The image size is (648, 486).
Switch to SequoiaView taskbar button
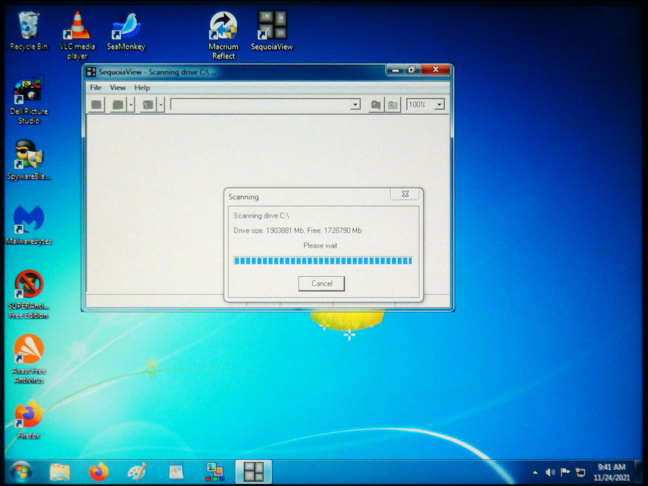tap(254, 471)
